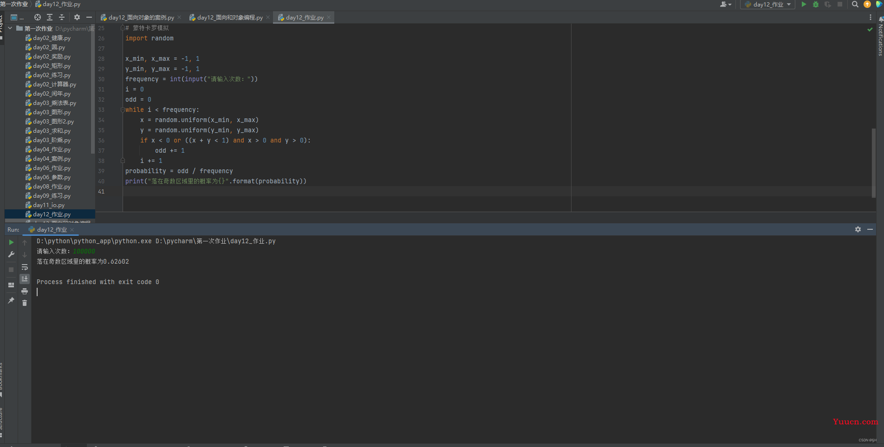The width and height of the screenshot is (884, 447).
Task: Click the editor vertical scrollbar
Action: tap(873, 162)
